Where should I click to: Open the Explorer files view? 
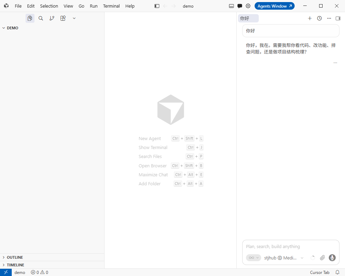[x=30, y=18]
